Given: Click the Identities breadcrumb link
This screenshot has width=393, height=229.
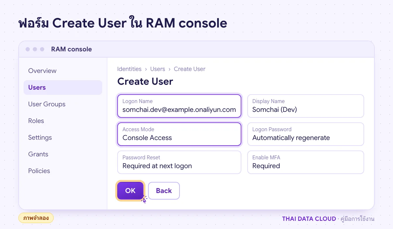Looking at the screenshot, I should pos(129,69).
